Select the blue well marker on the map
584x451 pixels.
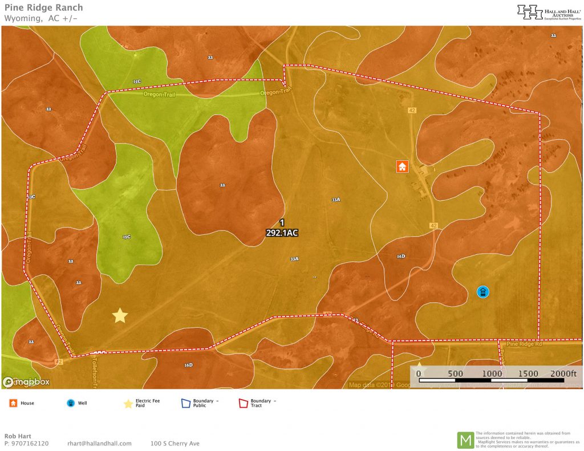click(482, 292)
